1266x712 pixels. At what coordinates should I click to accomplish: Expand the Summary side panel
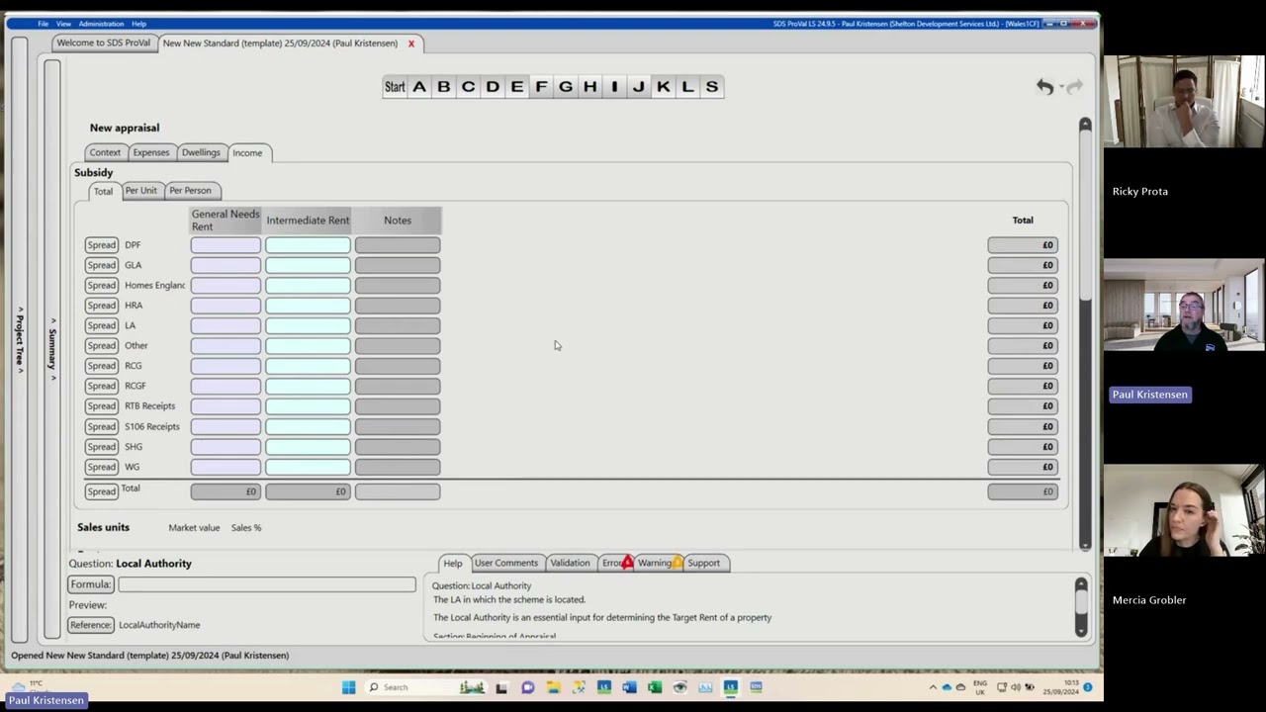click(52, 348)
